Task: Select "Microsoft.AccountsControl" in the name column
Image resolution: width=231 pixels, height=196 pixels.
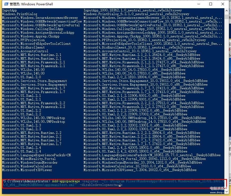Action: click(x=25, y=51)
